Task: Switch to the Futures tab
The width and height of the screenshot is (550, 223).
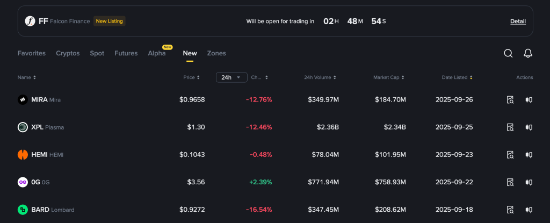Action: pyautogui.click(x=126, y=53)
